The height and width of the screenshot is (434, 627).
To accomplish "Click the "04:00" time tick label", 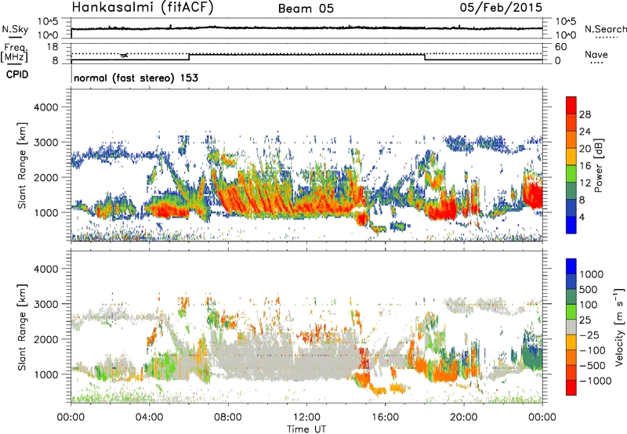I will click(150, 418).
